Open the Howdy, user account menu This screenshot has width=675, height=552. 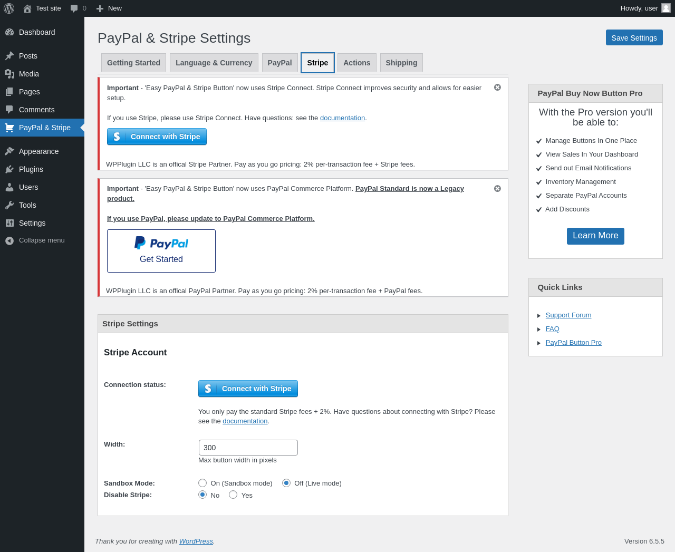pyautogui.click(x=639, y=8)
